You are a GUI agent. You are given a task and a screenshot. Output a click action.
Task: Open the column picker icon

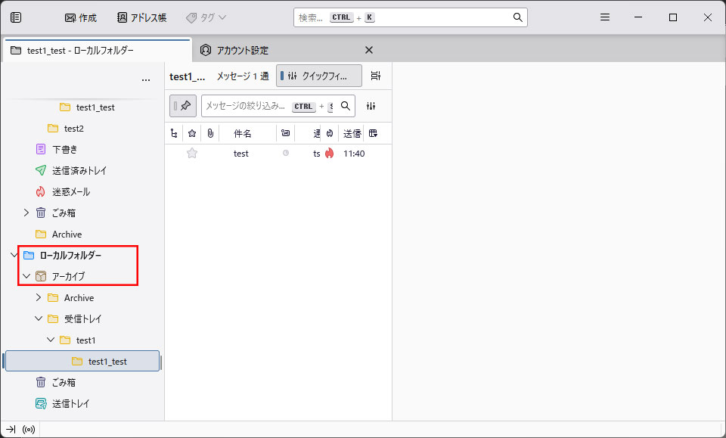point(373,133)
